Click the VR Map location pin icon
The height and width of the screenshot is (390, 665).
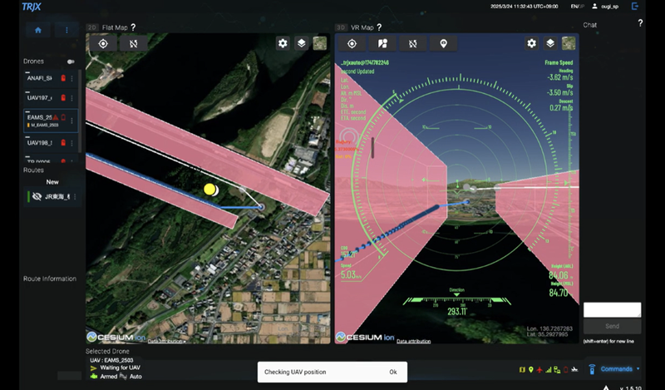click(x=443, y=43)
